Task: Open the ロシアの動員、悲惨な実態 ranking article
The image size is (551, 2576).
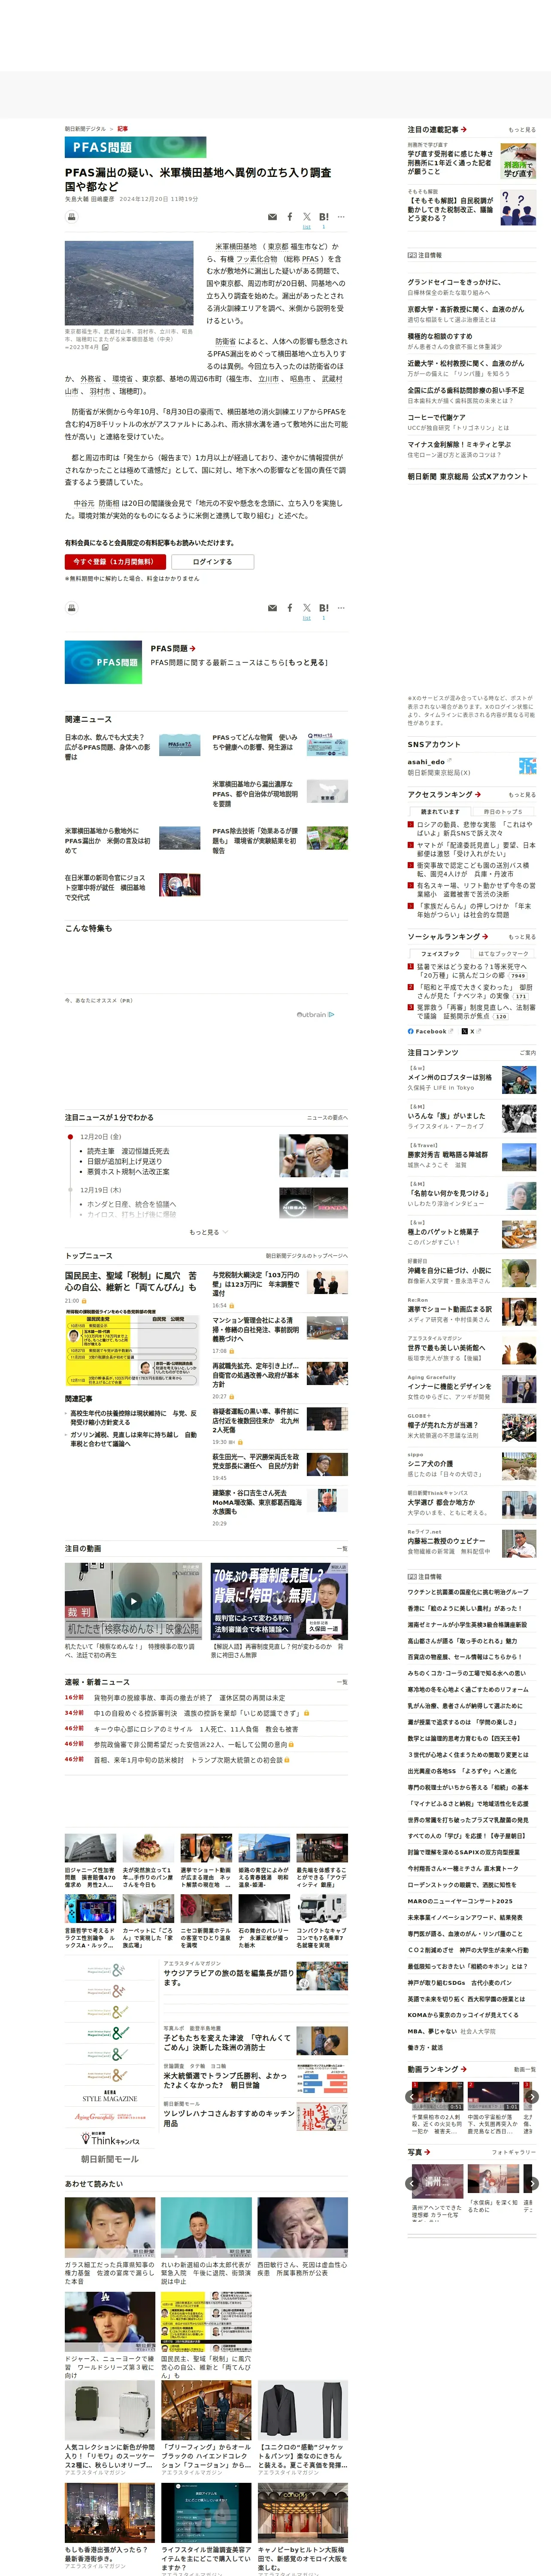Action: [x=475, y=829]
